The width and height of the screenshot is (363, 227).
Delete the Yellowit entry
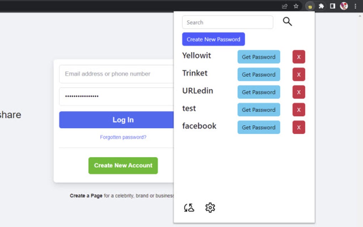(299, 57)
